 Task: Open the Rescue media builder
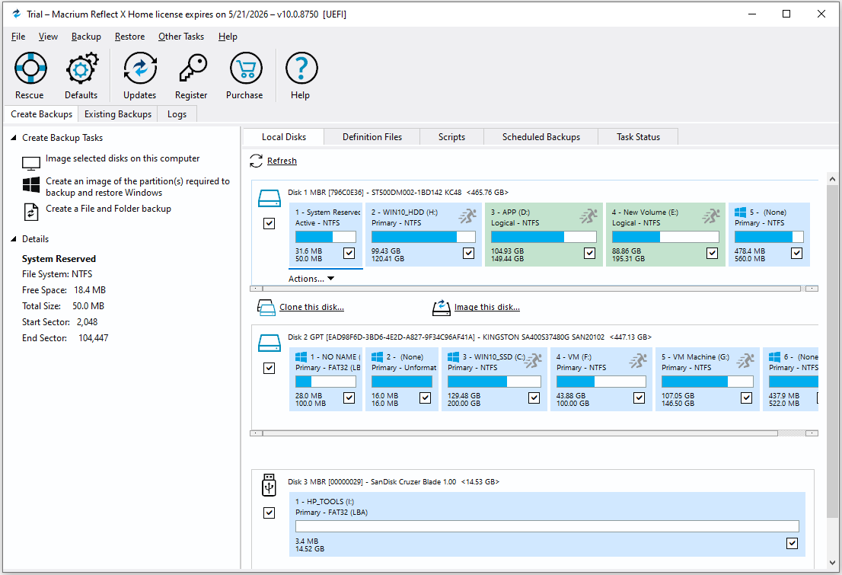[x=30, y=69]
